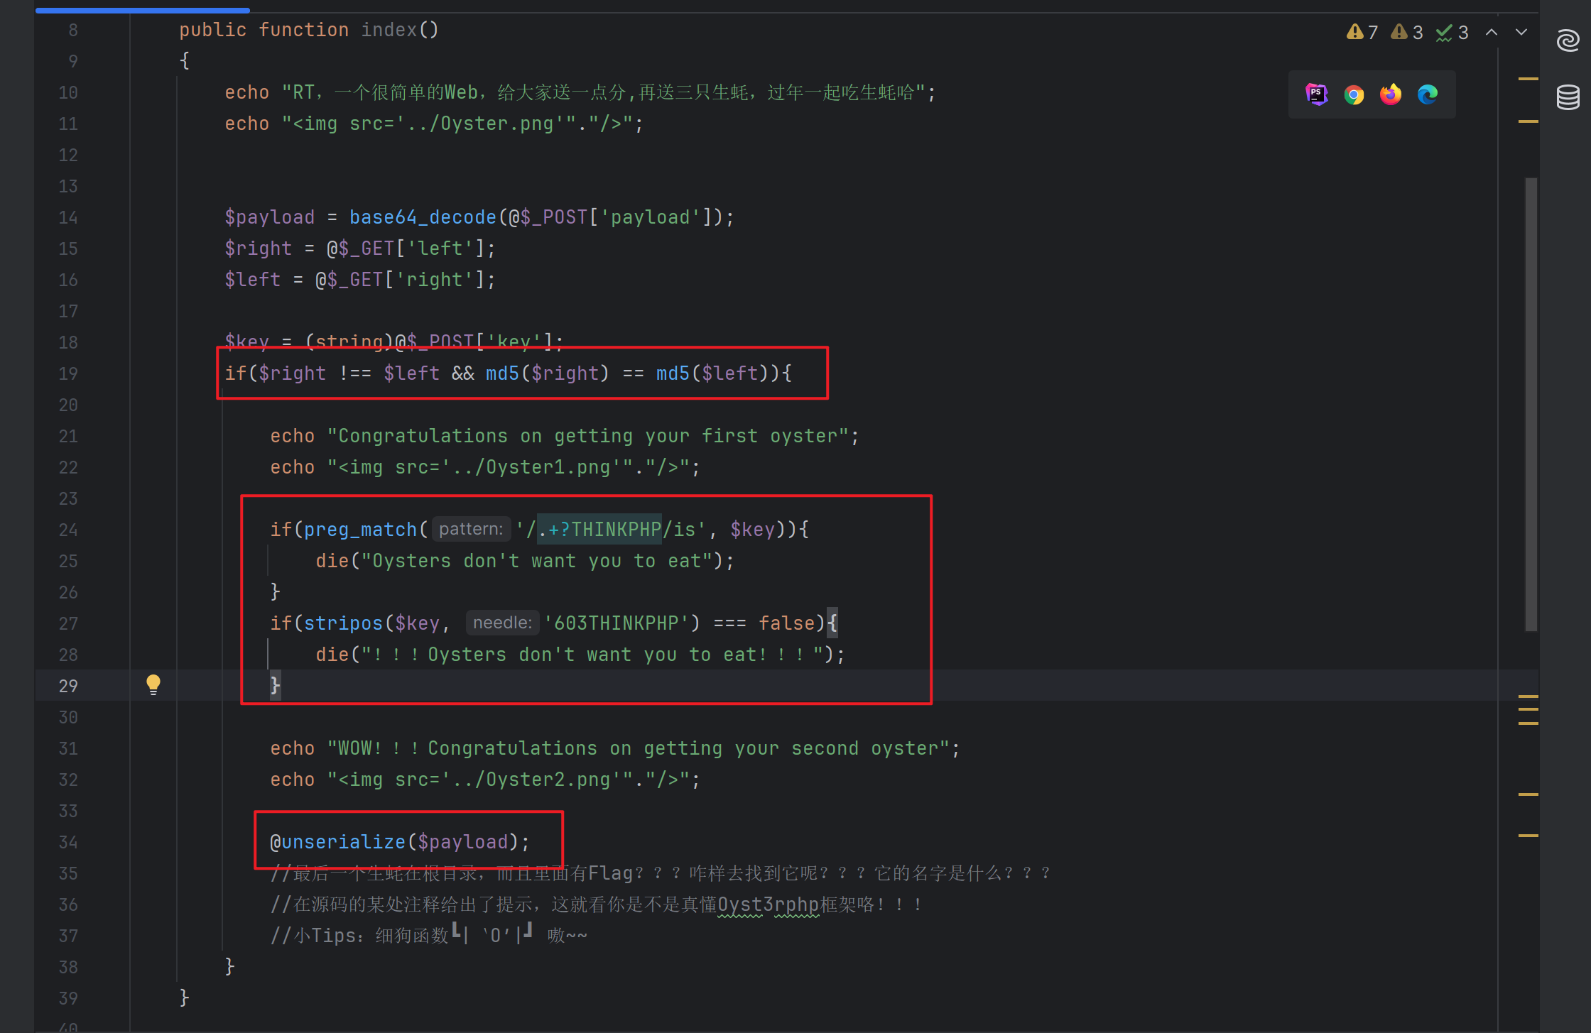Image resolution: width=1591 pixels, height=1033 pixels.
Task: Click the 7 warnings inspection indicator
Action: 1362,33
